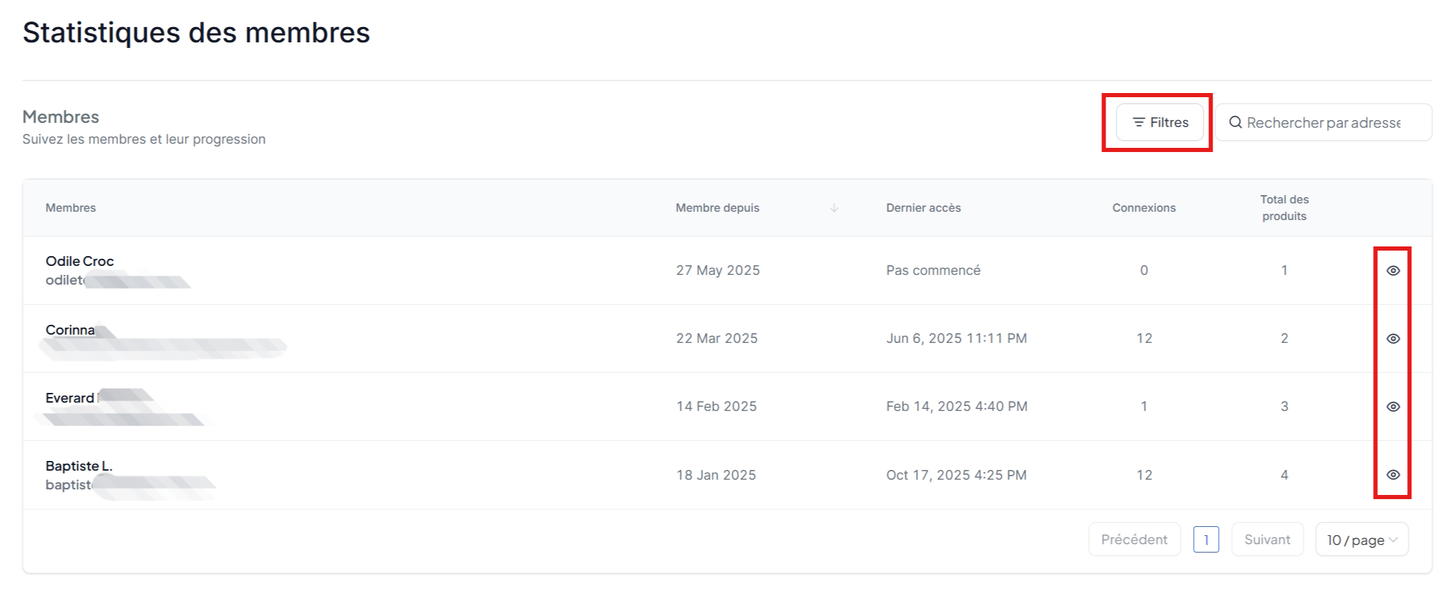Open Baptiste L. member entry
The height and width of the screenshot is (597, 1446).
coord(79,466)
